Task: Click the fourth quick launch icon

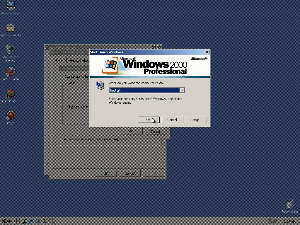Action: pyautogui.click(x=44, y=221)
